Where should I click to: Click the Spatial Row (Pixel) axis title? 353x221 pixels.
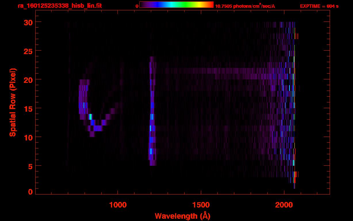[13, 102]
